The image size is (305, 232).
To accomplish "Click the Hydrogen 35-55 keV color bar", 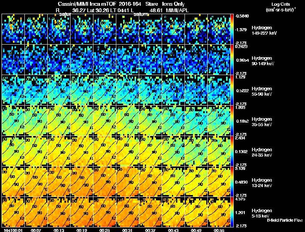I will click(x=232, y=121).
